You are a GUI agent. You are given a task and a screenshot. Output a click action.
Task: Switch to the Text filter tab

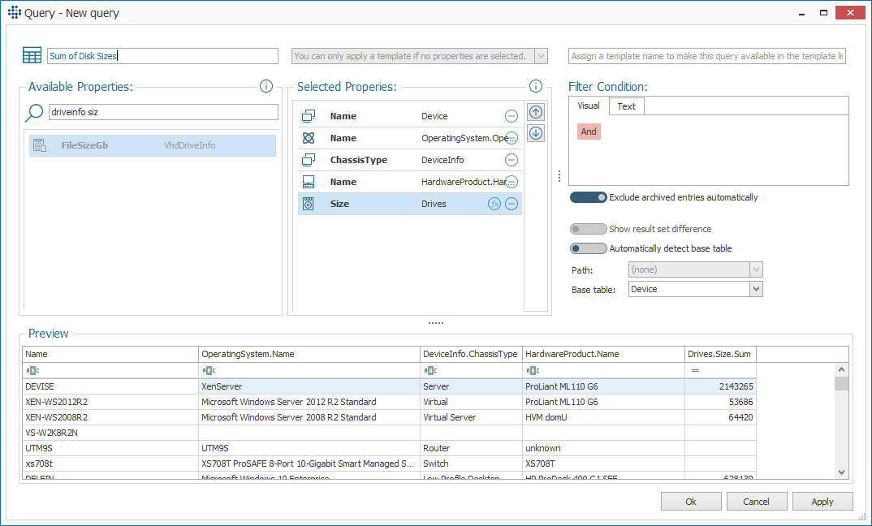pyautogui.click(x=626, y=106)
